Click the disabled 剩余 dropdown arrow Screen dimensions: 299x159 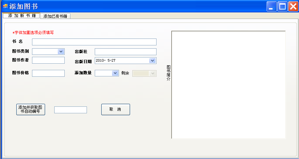153,73
